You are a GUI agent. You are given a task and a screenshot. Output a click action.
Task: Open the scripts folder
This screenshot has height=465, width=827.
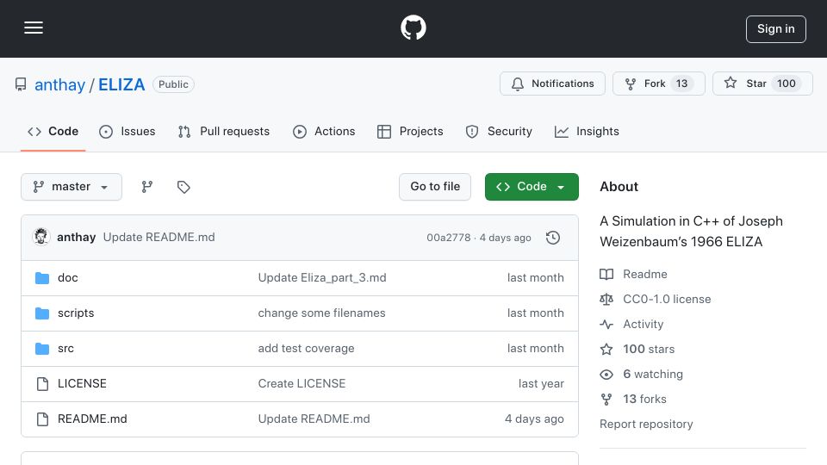coord(76,313)
